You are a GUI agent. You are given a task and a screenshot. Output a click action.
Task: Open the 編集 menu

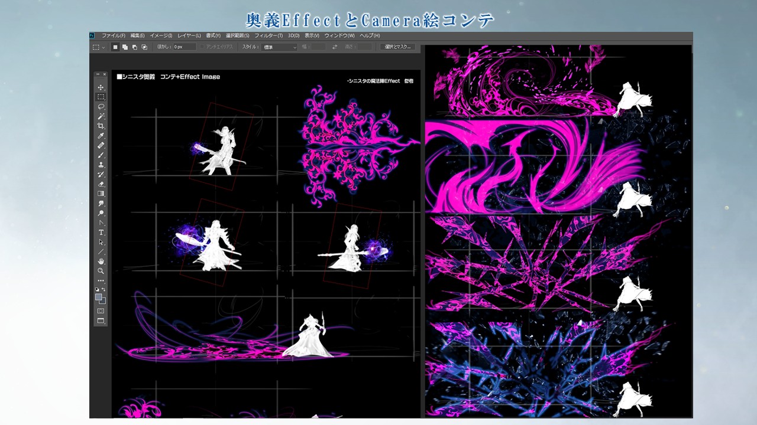point(138,35)
